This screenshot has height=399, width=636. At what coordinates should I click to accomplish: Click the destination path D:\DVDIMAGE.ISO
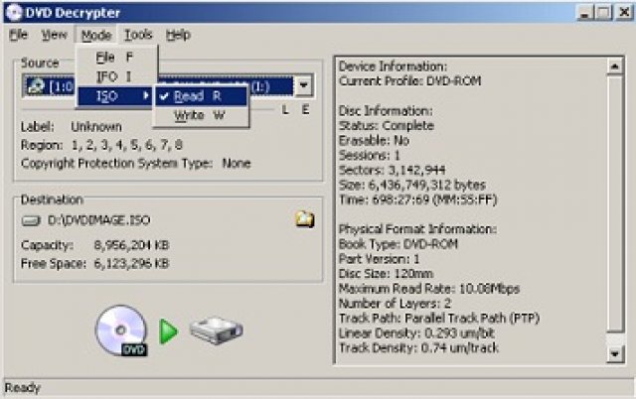[99, 220]
